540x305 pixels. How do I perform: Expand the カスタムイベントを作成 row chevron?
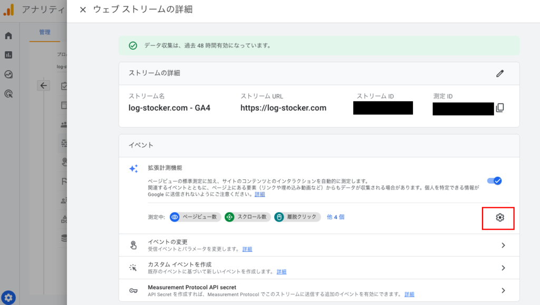coord(503,268)
